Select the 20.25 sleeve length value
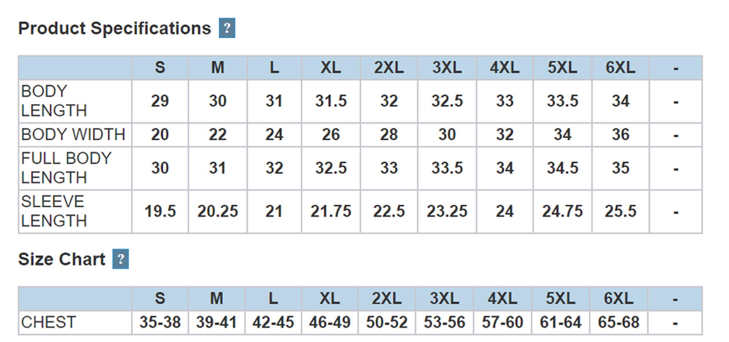729x342 pixels. [217, 211]
